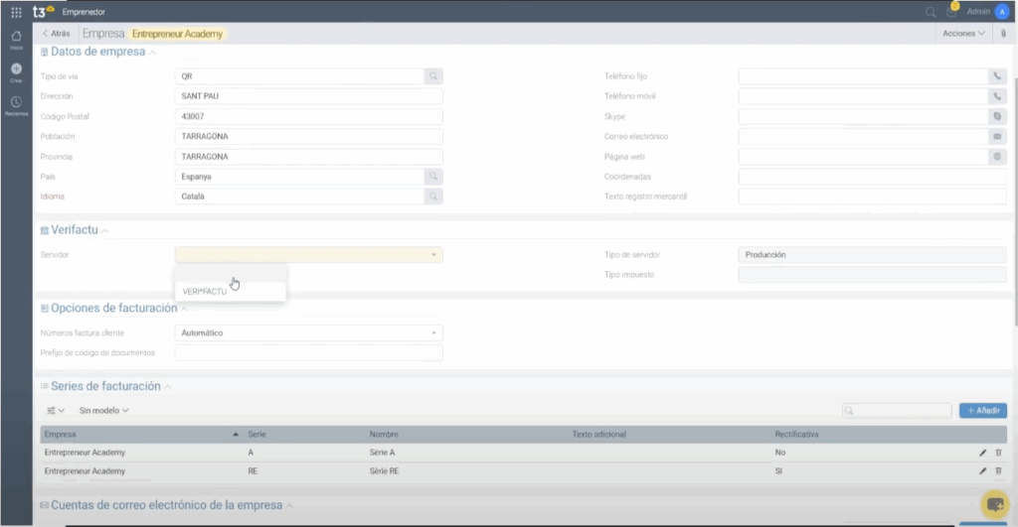Expand the Sin modelo dropdown
This screenshot has width=1018, height=527.
(x=103, y=410)
